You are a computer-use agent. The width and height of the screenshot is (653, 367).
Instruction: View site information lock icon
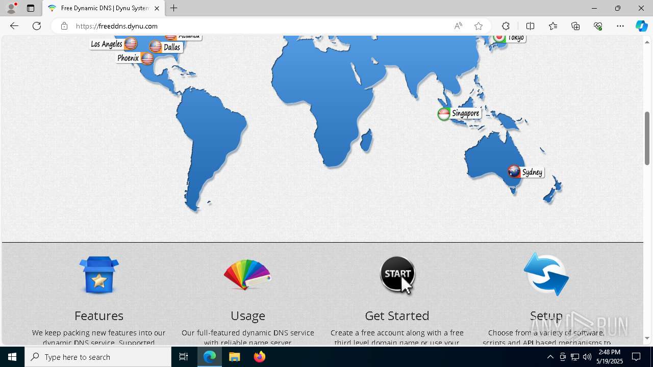pos(64,26)
